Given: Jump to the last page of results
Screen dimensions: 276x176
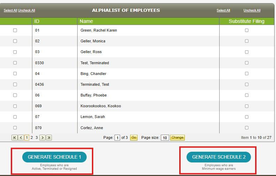Looking at the screenshot, I should click(x=49, y=138).
